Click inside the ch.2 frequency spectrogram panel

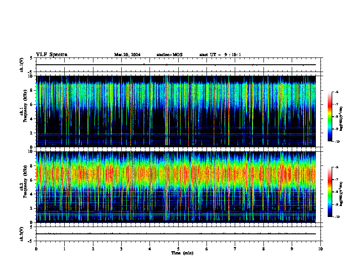pyautogui.click(x=176, y=187)
